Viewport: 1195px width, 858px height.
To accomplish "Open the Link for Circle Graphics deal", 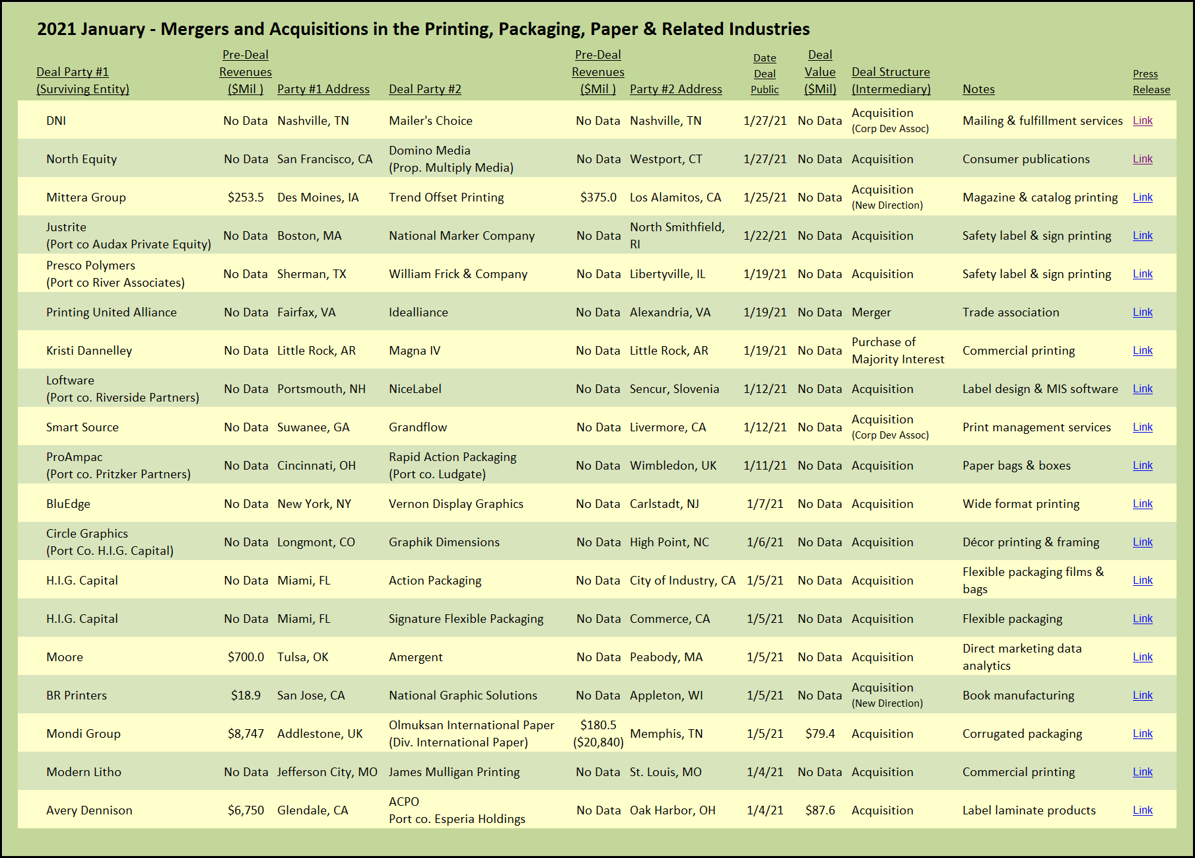I will coord(1142,542).
